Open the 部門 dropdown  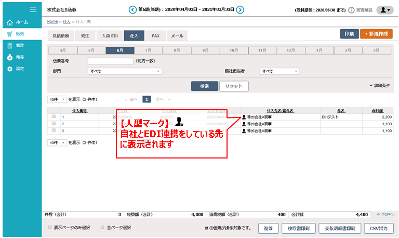click(x=125, y=71)
